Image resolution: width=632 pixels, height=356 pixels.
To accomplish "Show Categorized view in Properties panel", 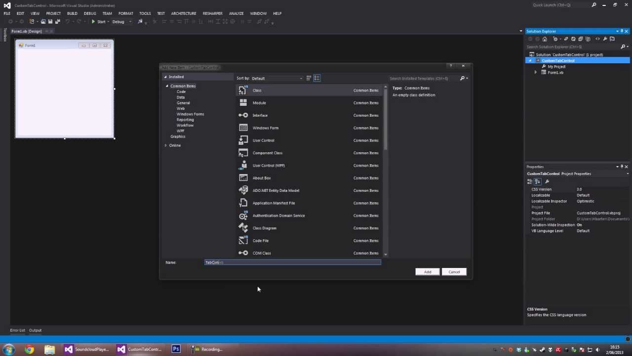I will coord(530,181).
